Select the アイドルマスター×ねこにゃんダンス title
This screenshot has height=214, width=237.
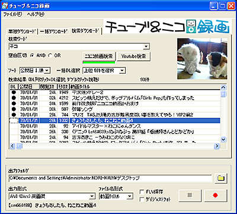tap(106, 126)
